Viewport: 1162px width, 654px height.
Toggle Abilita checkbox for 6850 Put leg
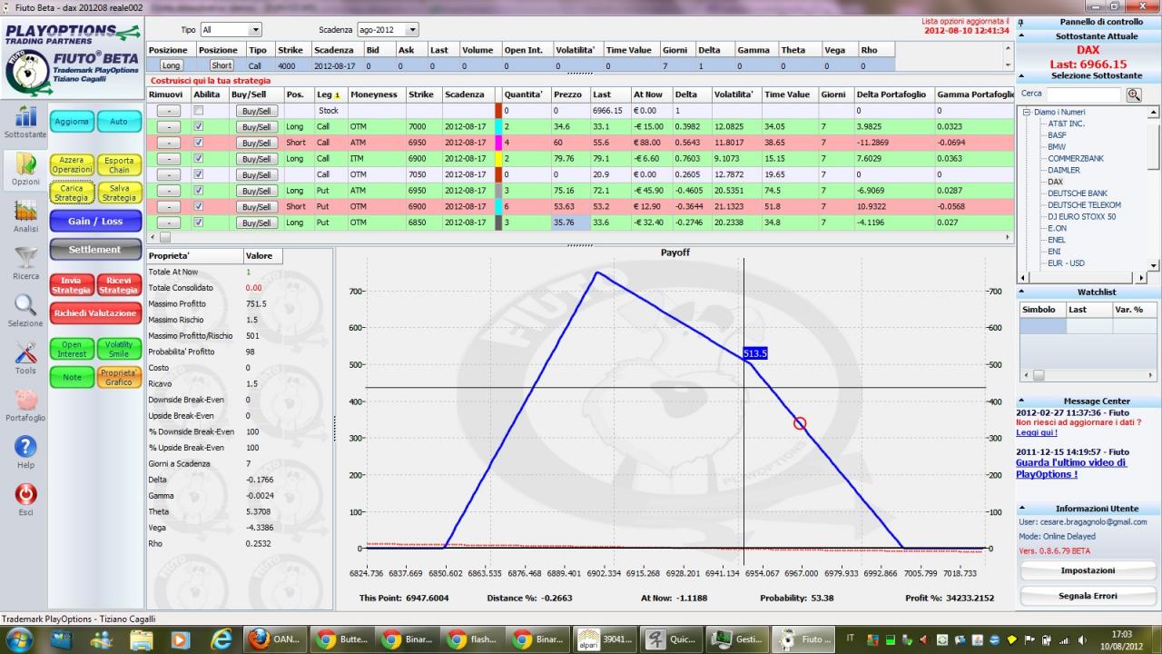click(198, 222)
